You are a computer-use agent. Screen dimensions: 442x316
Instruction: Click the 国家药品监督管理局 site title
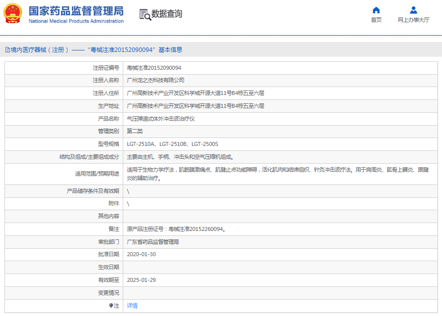tap(76, 11)
